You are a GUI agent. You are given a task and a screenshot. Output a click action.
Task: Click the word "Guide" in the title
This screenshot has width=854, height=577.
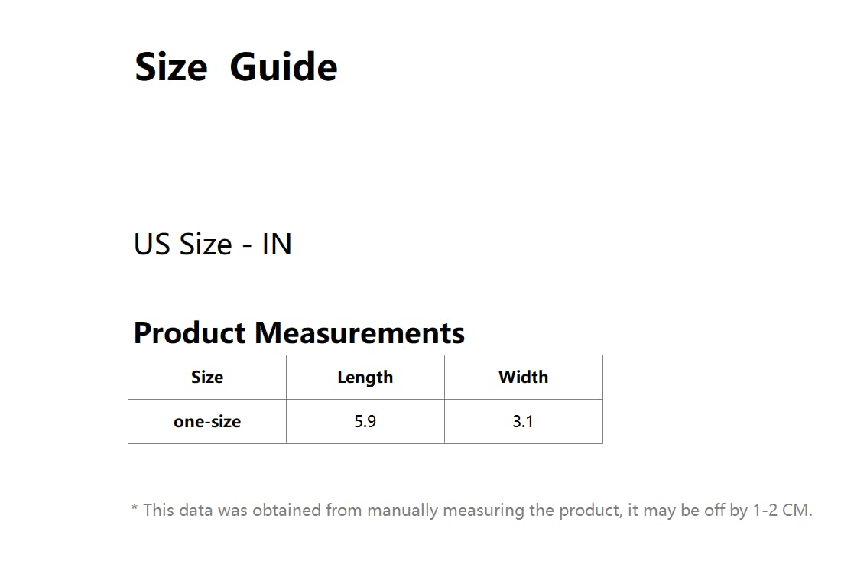tap(283, 67)
